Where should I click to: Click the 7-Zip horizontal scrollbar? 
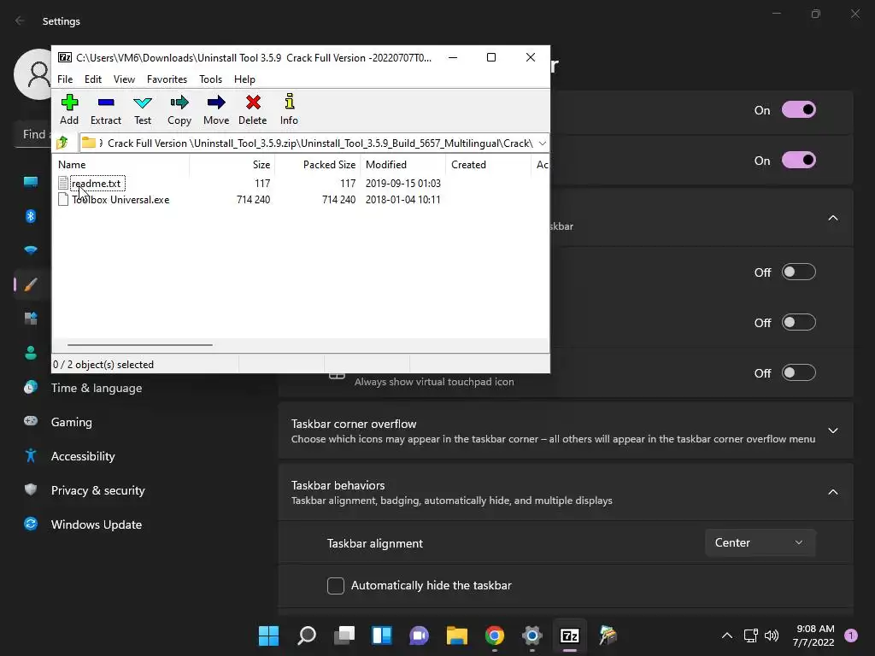(x=139, y=345)
